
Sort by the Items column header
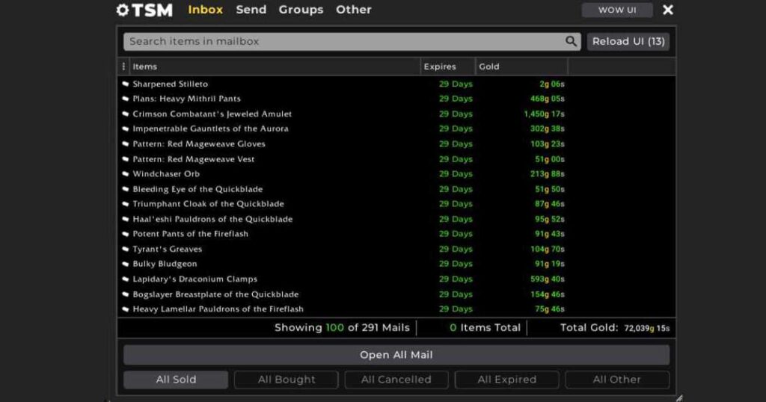coord(145,67)
